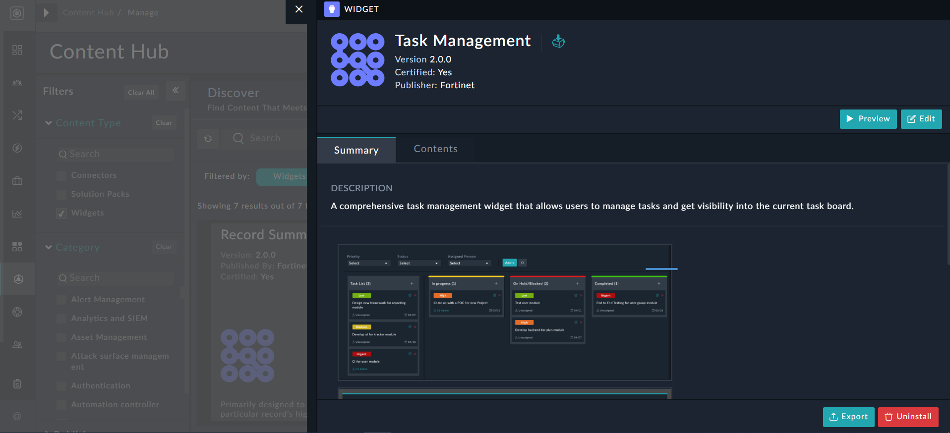
Task: Click the refresh icon next to Search
Action: pos(208,139)
